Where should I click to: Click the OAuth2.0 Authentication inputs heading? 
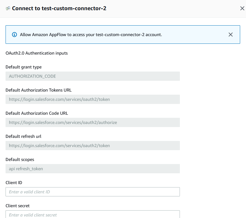(x=37, y=53)
